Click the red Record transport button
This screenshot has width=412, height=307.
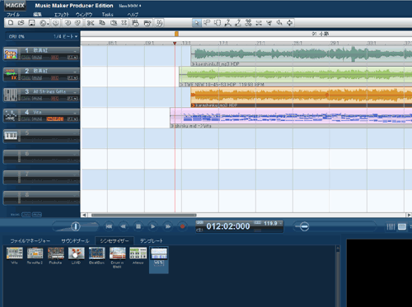(x=182, y=226)
